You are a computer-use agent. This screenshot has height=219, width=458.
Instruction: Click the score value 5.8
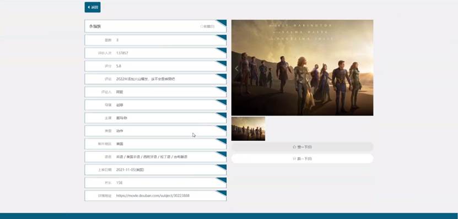coord(118,66)
